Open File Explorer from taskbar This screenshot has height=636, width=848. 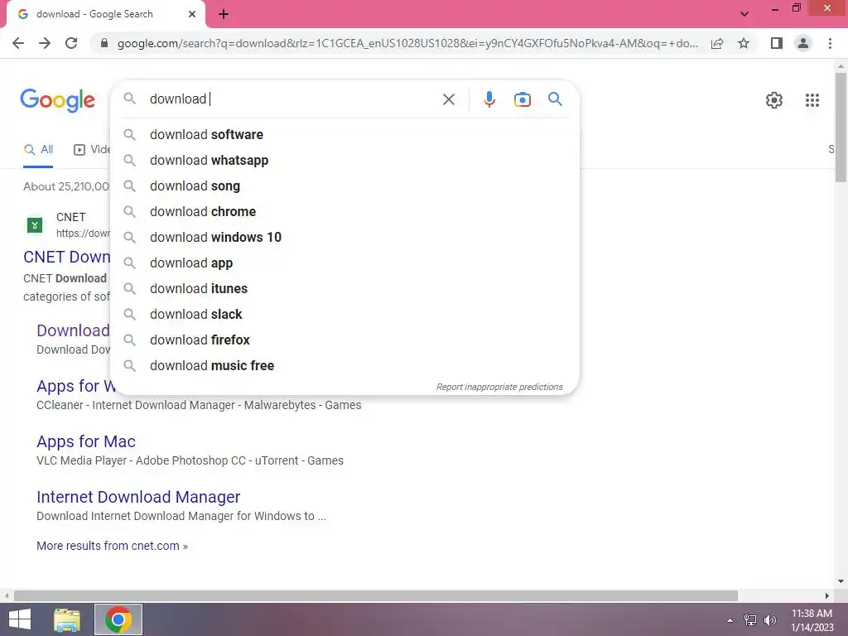pyautogui.click(x=67, y=619)
